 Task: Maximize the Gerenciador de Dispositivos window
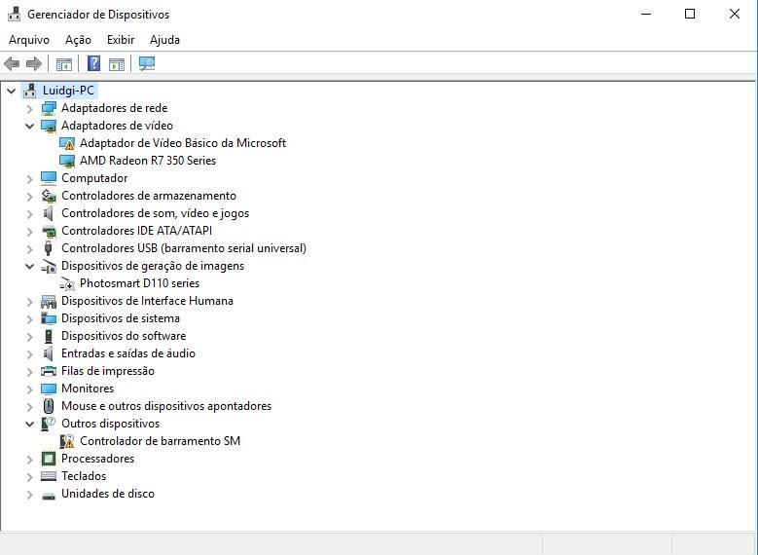click(x=690, y=14)
